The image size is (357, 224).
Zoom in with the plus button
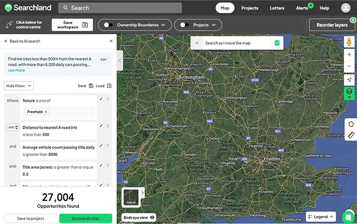coord(349,54)
